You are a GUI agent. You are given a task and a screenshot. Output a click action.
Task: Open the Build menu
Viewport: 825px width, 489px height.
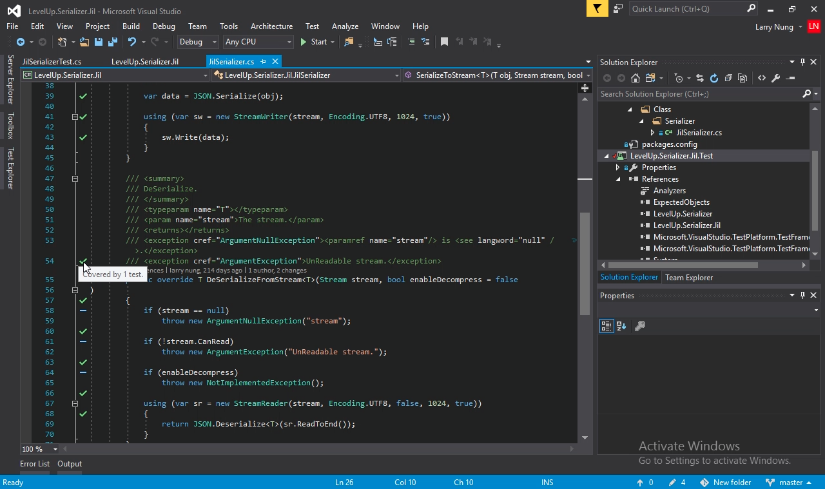point(131,26)
